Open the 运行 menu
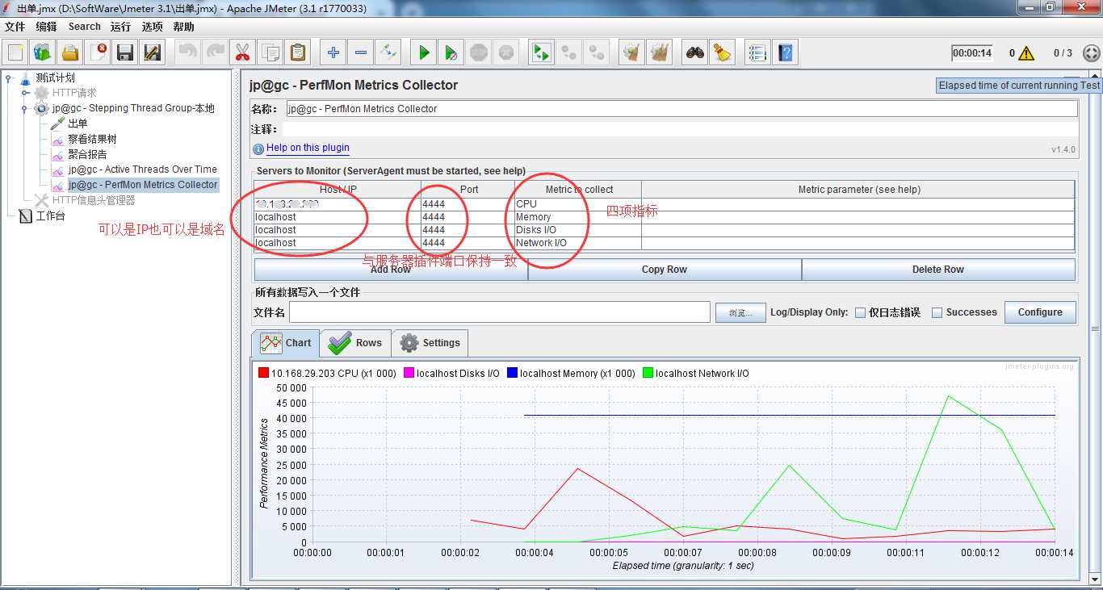Screen dimensions: 1103x590 [120, 27]
